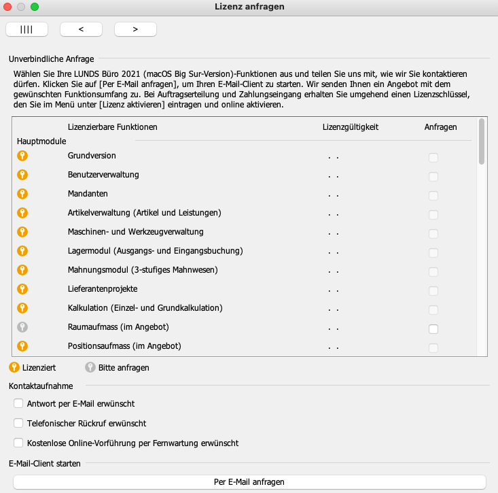Click the |||| overview button
The height and width of the screenshot is (493, 498).
click(x=26, y=29)
